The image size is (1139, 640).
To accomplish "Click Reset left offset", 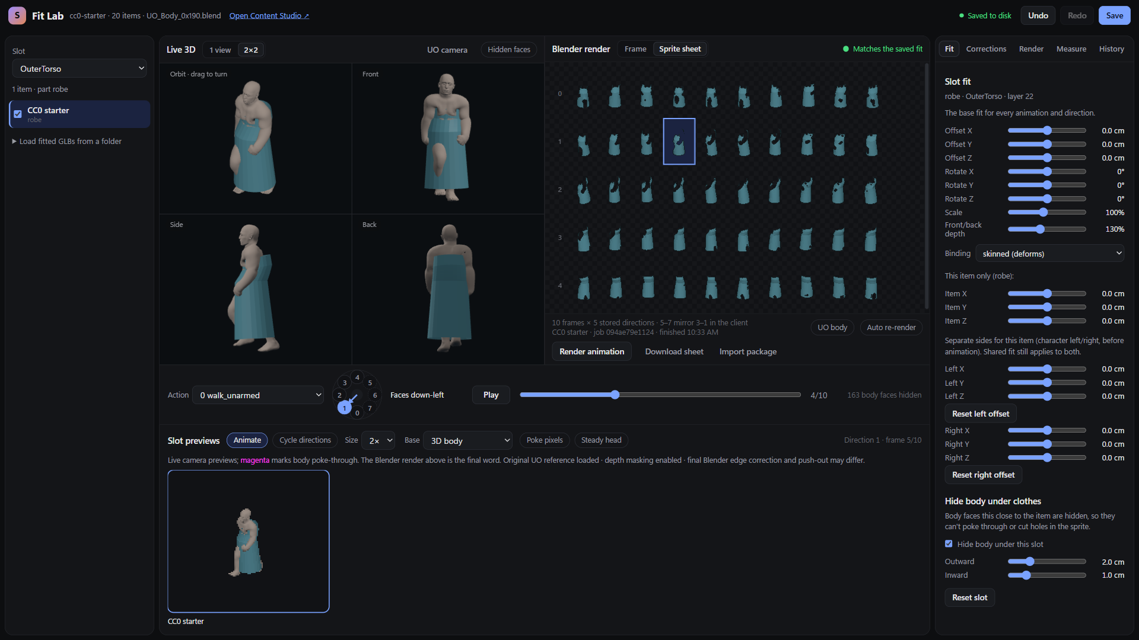I will tap(980, 414).
